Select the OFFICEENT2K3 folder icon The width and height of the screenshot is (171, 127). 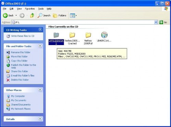pos(56,35)
